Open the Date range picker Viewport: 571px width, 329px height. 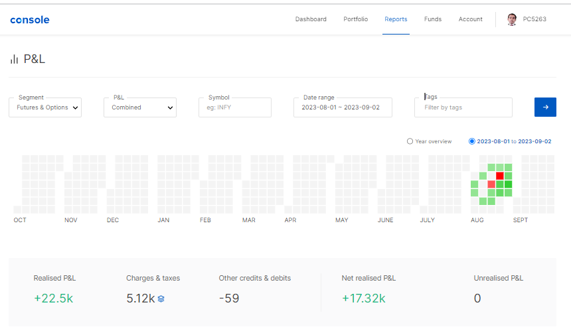coord(343,107)
